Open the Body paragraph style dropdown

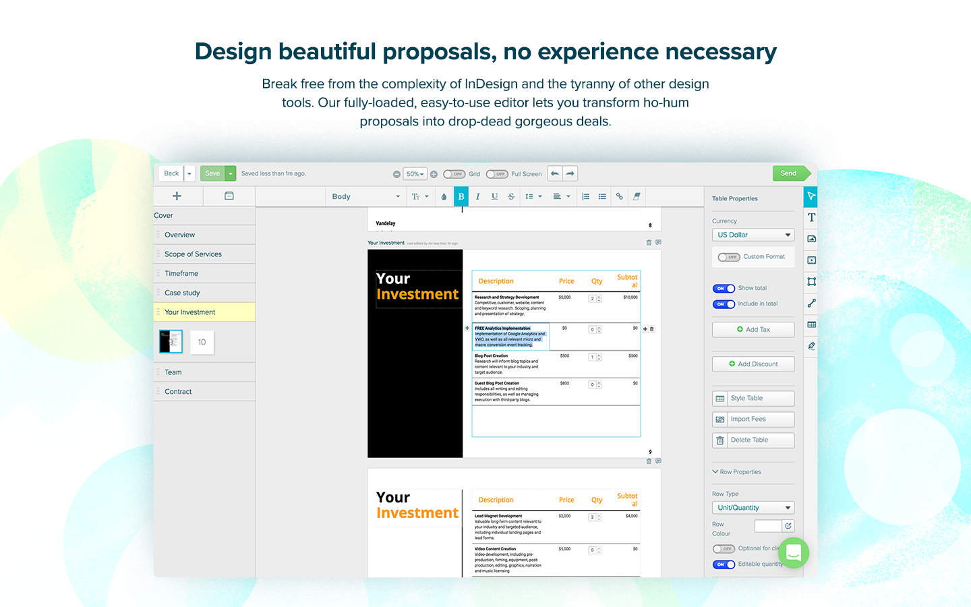(x=365, y=196)
